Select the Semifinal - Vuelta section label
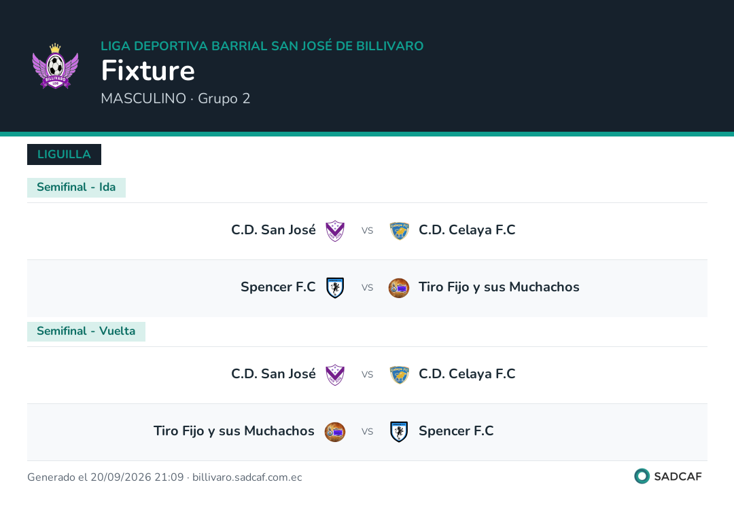Screen dimensions: 734x512 (86, 331)
